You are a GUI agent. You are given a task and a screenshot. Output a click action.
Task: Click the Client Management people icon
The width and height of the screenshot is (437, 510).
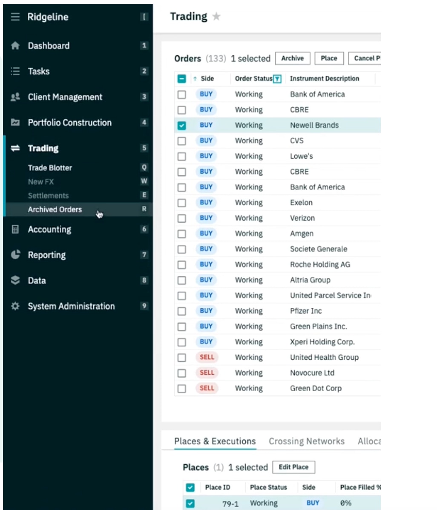15,97
